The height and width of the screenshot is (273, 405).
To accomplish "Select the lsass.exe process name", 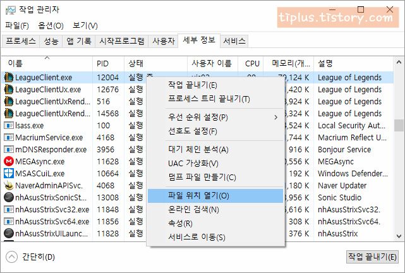I will pyautogui.click(x=30, y=126).
